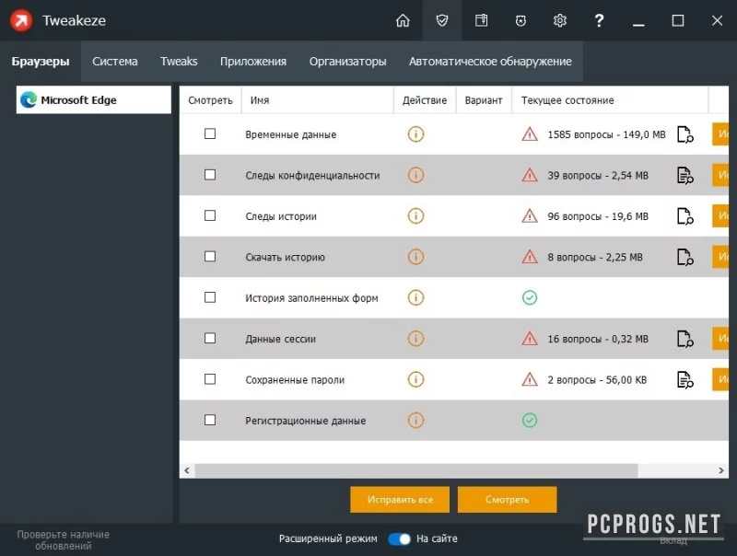Screen dimensions: 737x556
Task: Click info icon for Скачать историю
Action: [x=415, y=257]
